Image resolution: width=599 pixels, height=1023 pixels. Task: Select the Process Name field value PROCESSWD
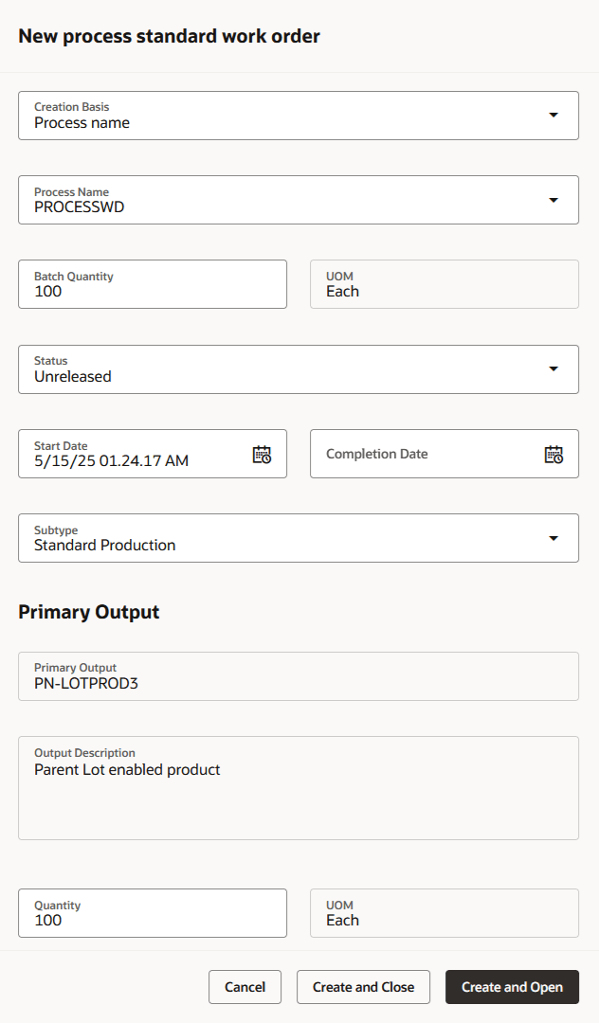click(x=284, y=206)
